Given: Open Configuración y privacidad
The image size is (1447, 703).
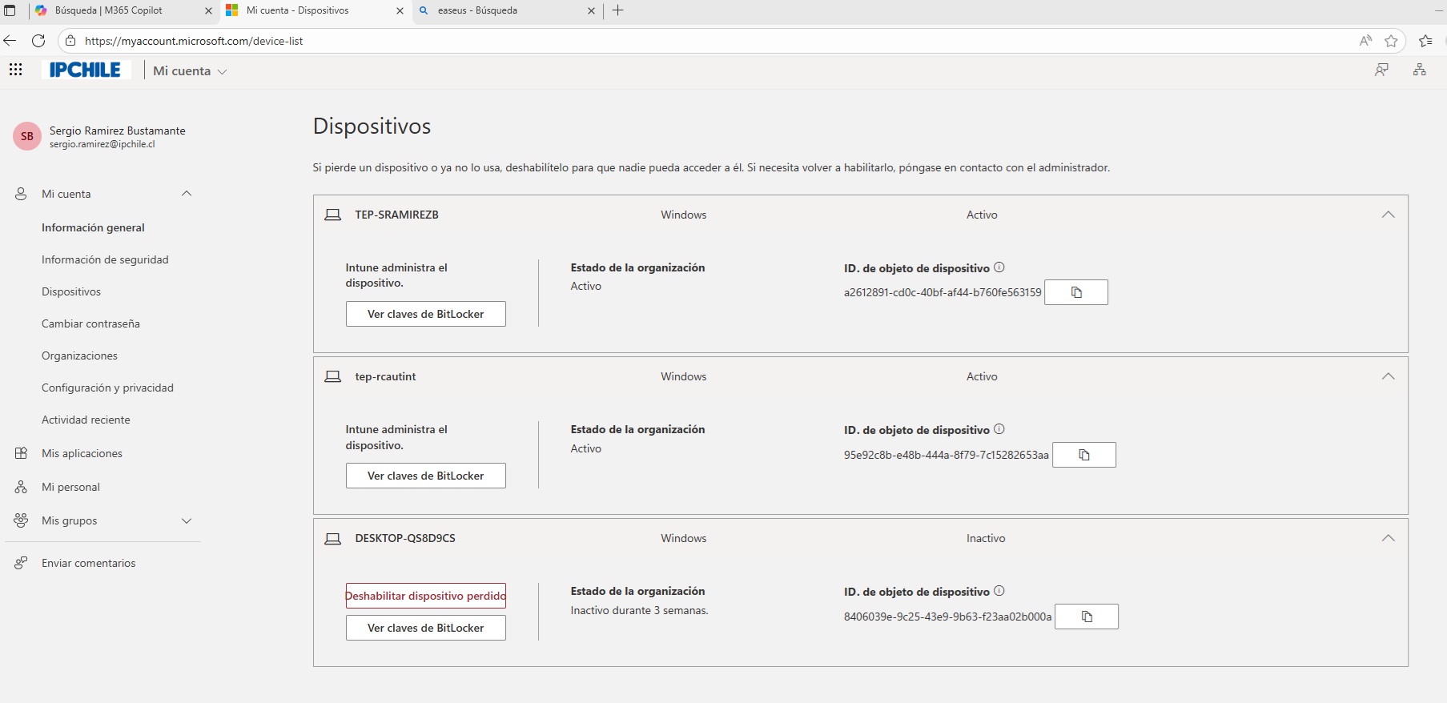Looking at the screenshot, I should (107, 388).
